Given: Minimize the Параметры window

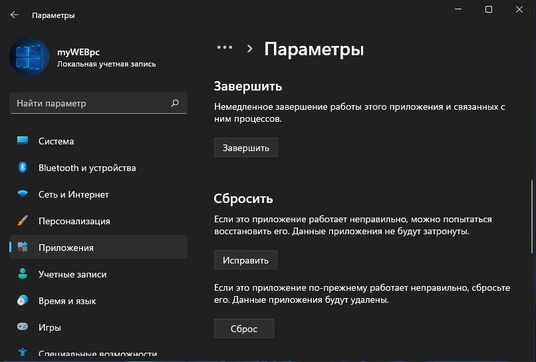Looking at the screenshot, I should coord(458,9).
